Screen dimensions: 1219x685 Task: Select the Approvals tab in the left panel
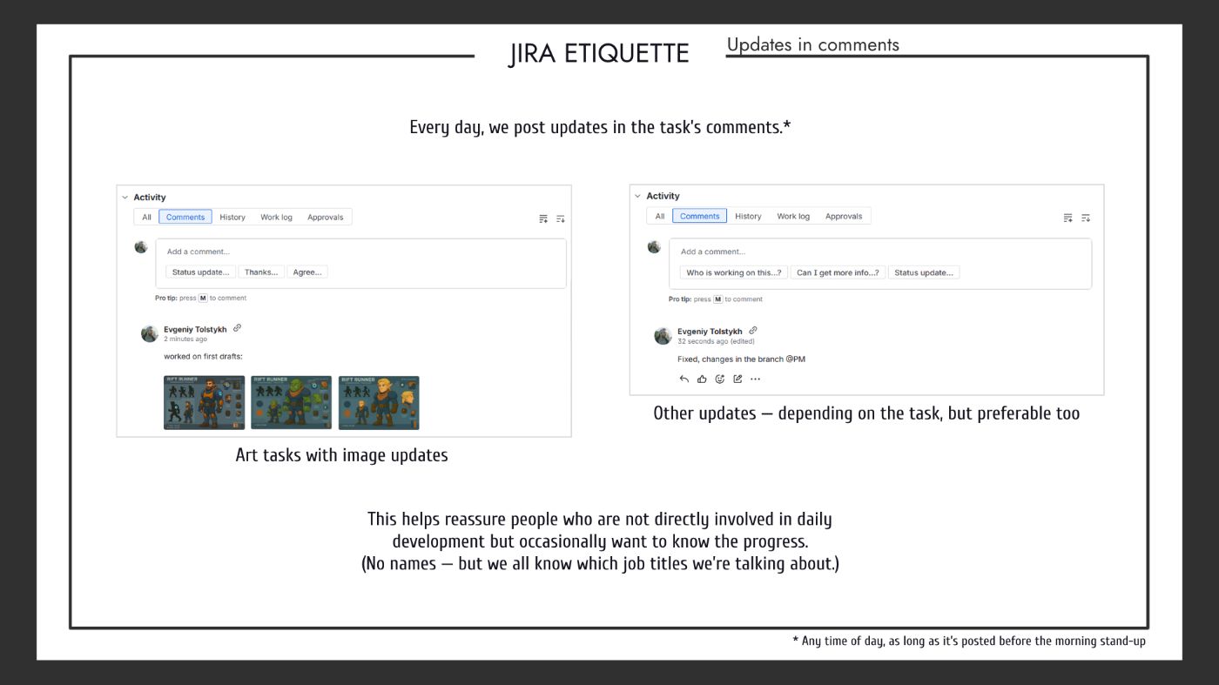coord(325,217)
